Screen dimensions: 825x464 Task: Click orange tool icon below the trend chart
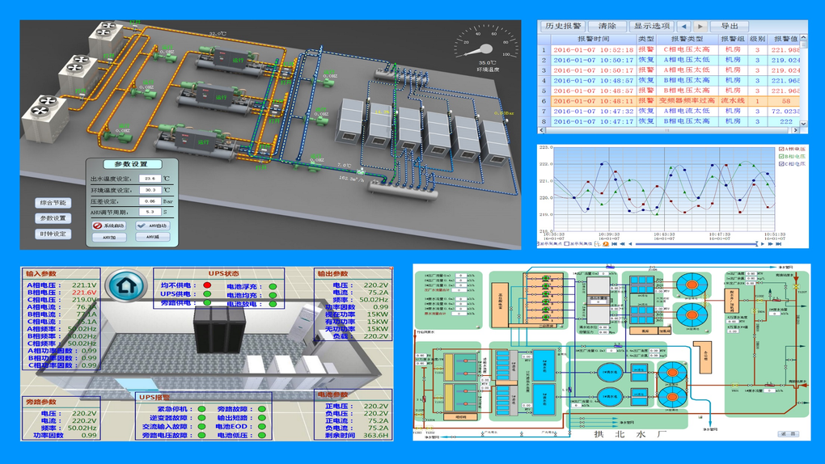coord(606,244)
